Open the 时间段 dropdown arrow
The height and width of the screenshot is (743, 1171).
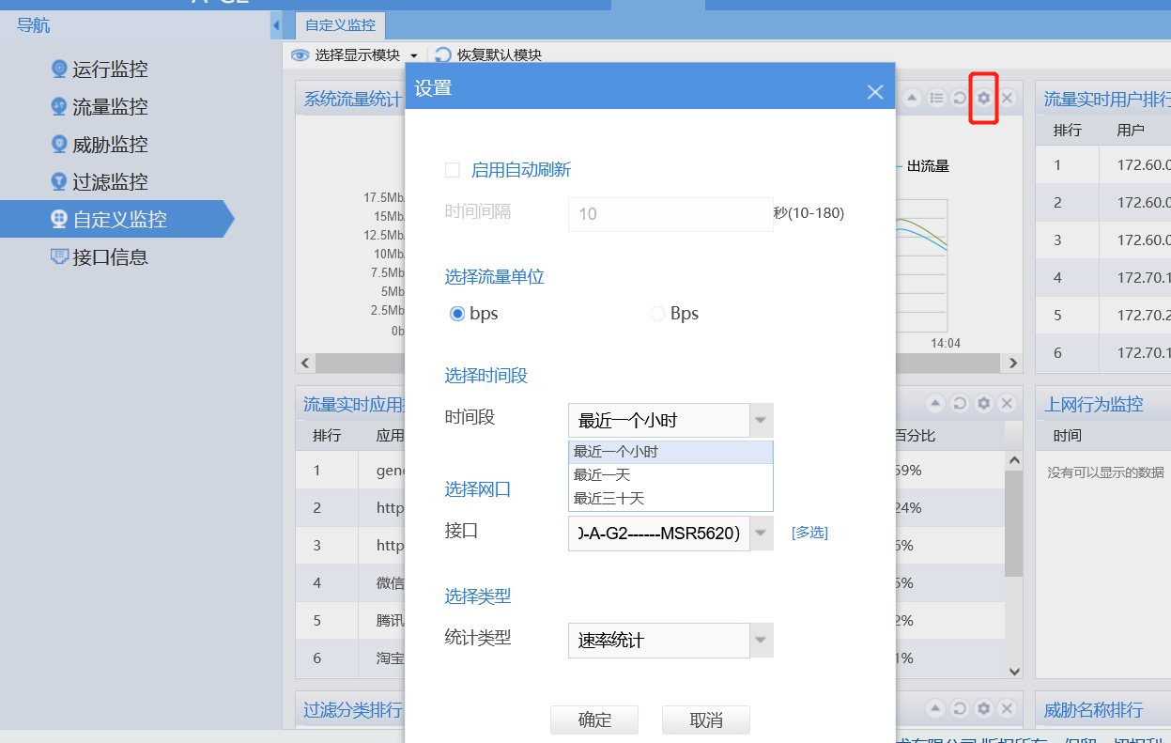point(762,420)
